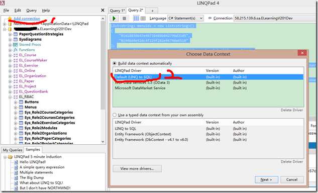Screen dimensions: 318x193
Task: Collapse the EL_RBAC schema node
Action: [x=10, y=97]
